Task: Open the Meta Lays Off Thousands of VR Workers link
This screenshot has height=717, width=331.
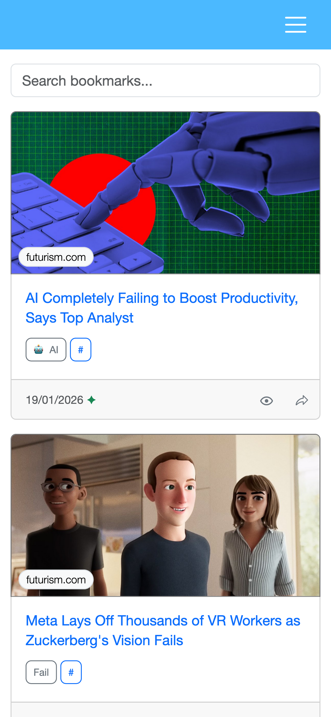Action: tap(163, 630)
